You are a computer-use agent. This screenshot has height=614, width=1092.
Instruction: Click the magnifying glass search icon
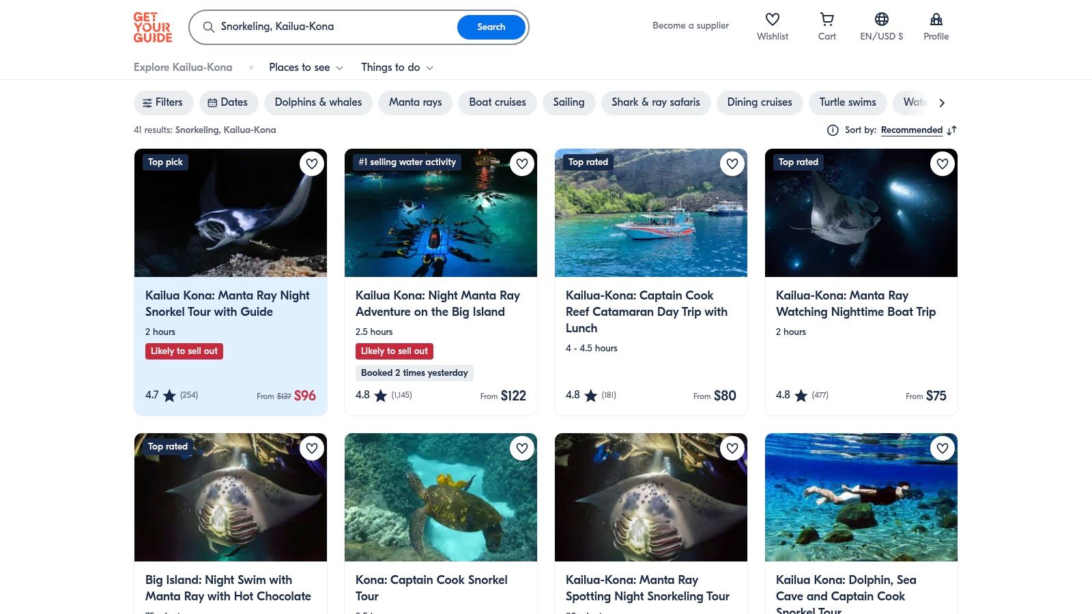pyautogui.click(x=209, y=27)
